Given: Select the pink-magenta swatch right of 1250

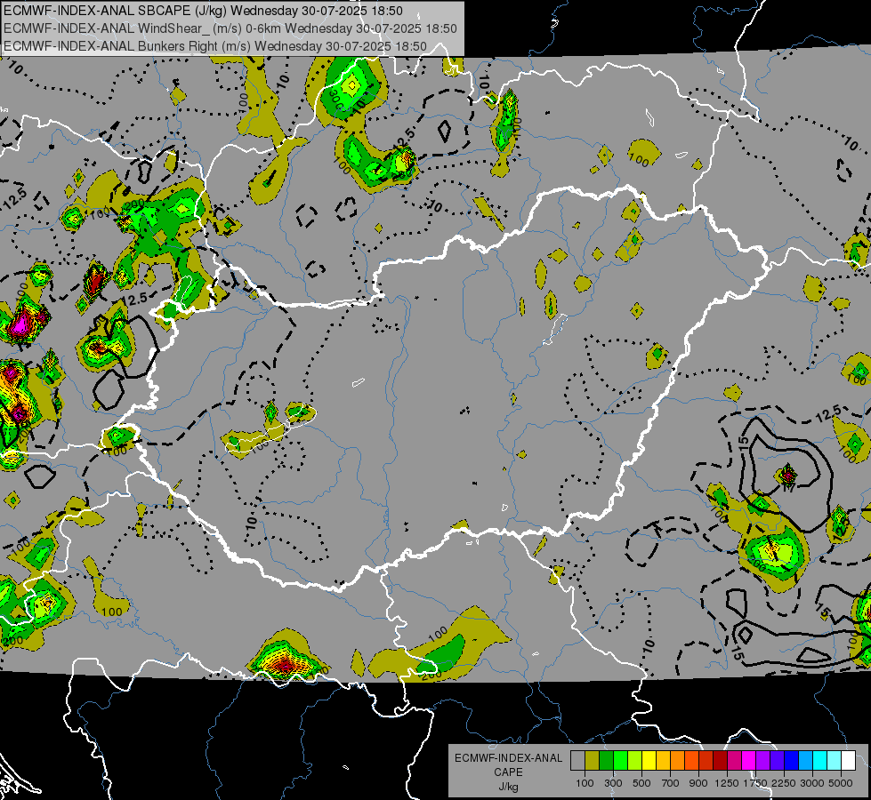Looking at the screenshot, I should pyautogui.click(x=734, y=761).
